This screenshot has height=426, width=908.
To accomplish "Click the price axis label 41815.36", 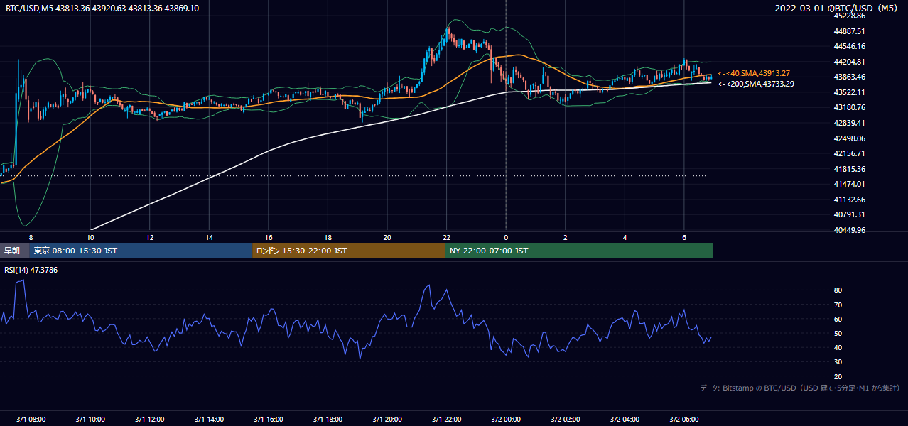I will click(849, 169).
